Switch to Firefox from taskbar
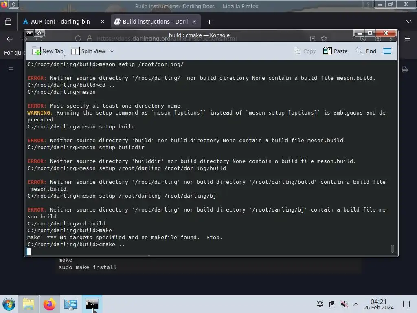The height and width of the screenshot is (313, 417). pos(49,304)
